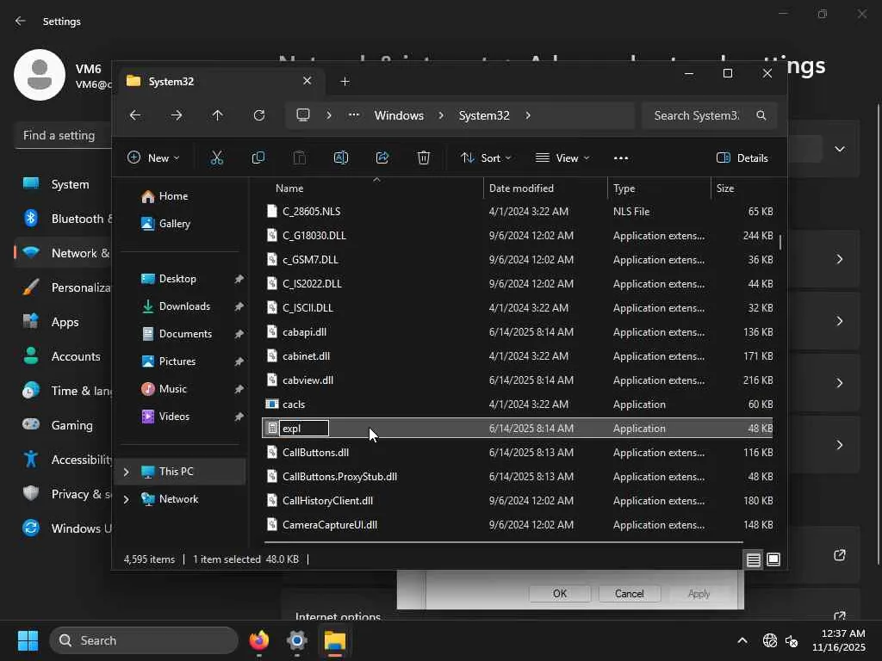Refresh the System32 folder
Viewport: 882px width, 661px height.
click(x=259, y=115)
